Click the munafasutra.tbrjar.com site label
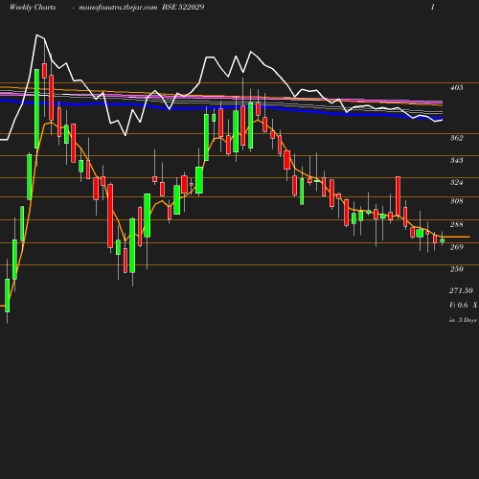This screenshot has height=479, width=479. pyautogui.click(x=118, y=8)
